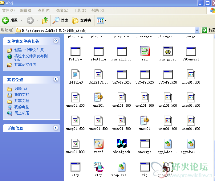
Task: Click the create new folder link
Action: [x=29, y=50]
